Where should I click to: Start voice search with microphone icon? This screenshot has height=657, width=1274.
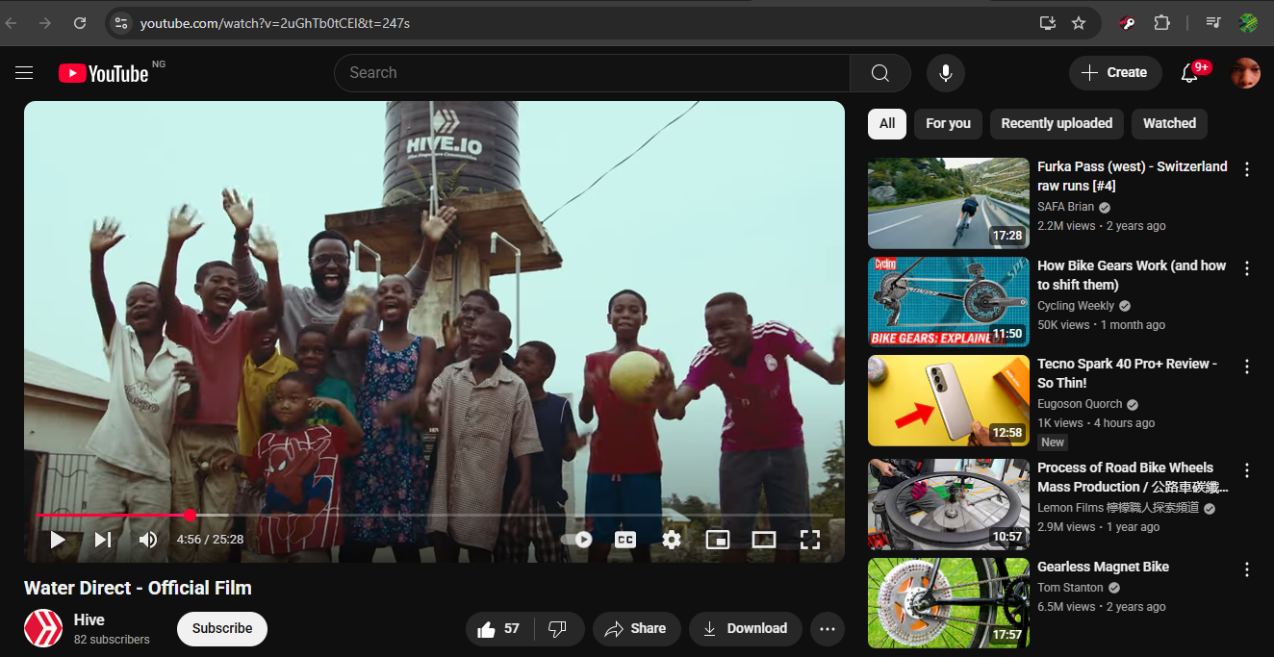(946, 73)
